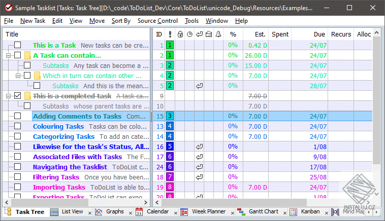The width and height of the screenshot is (385, 221).
Task: Close the Calendar tab
Action: point(176,213)
